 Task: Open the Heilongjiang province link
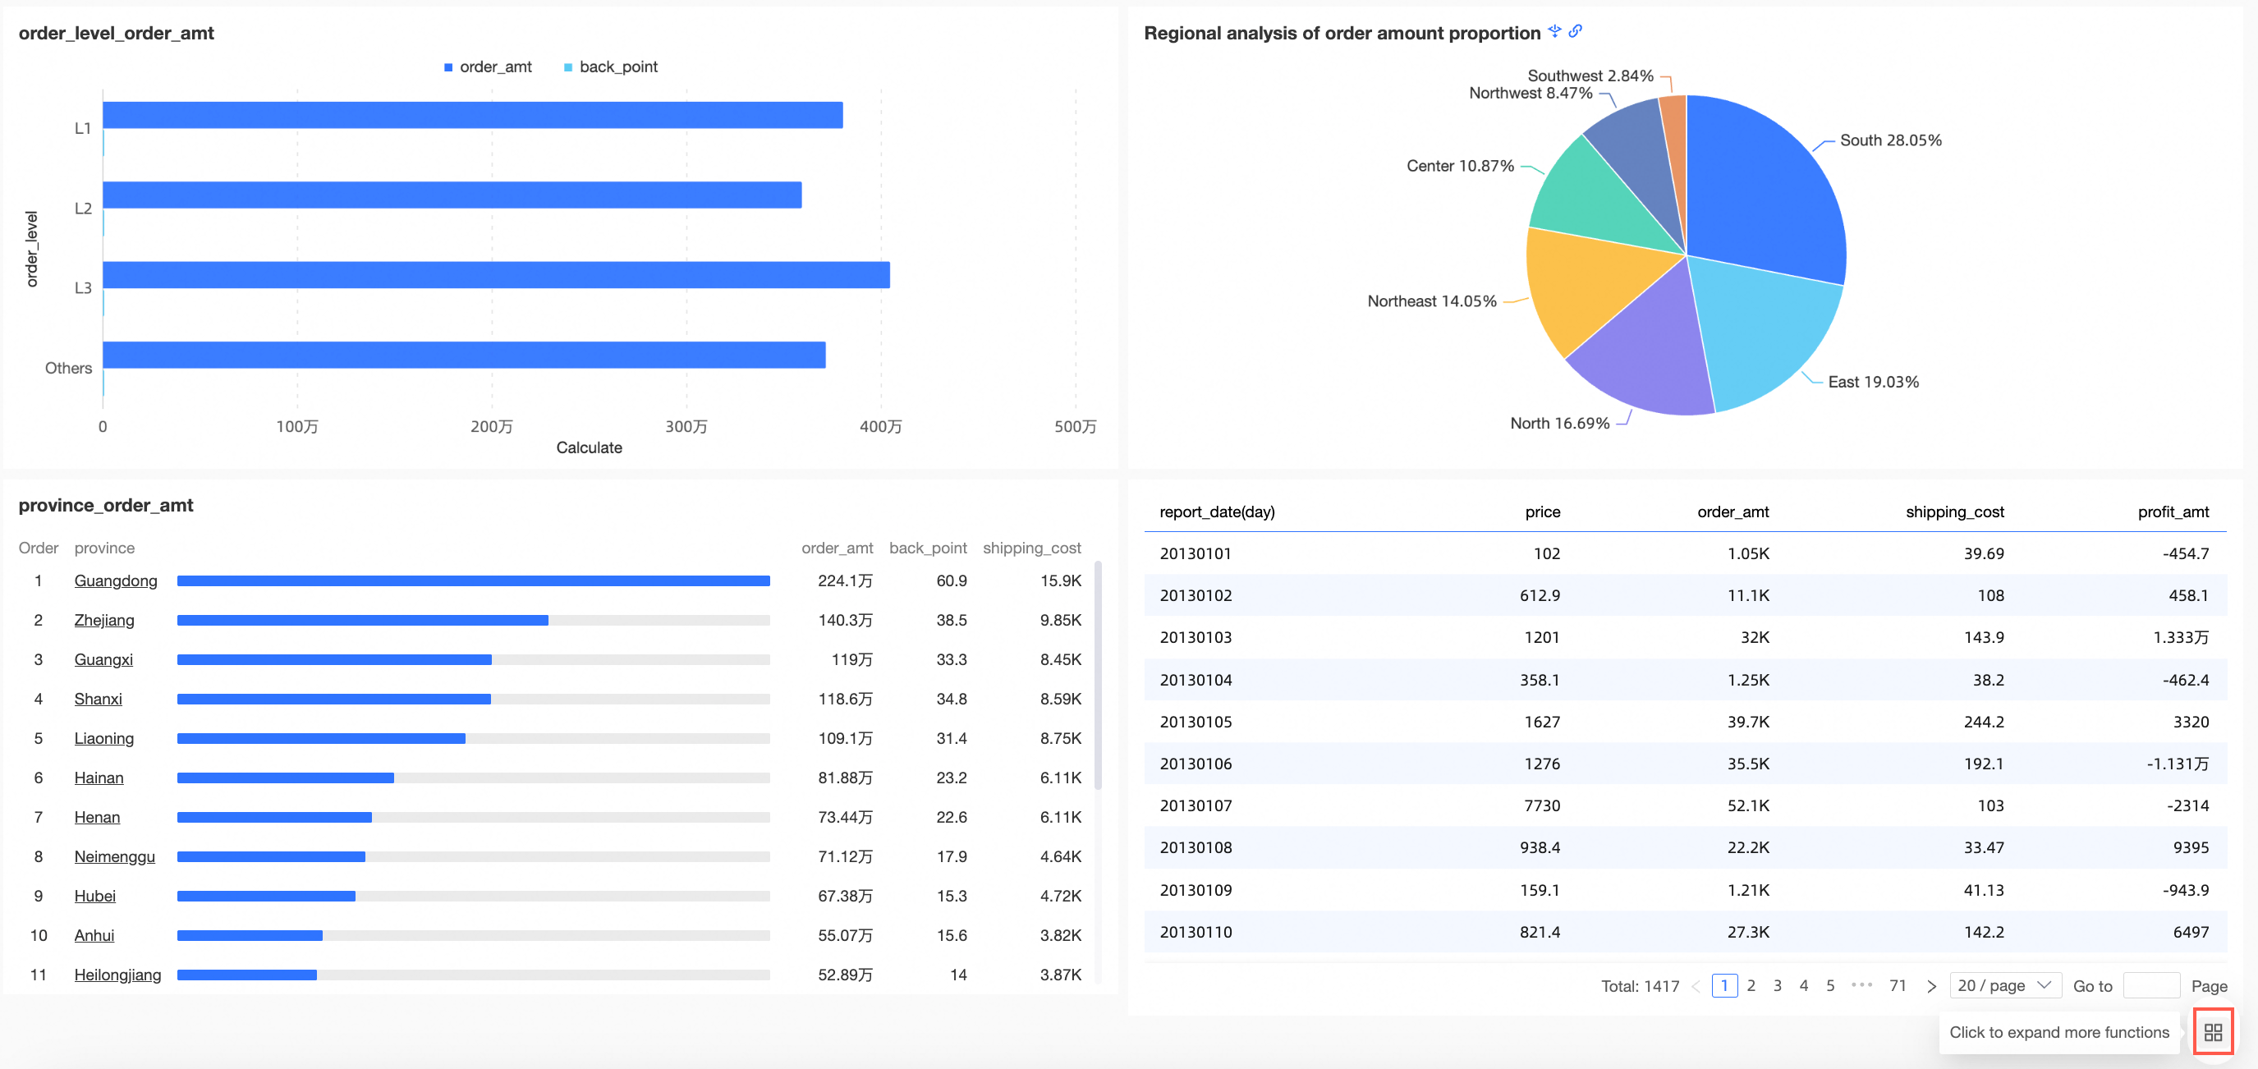(117, 975)
